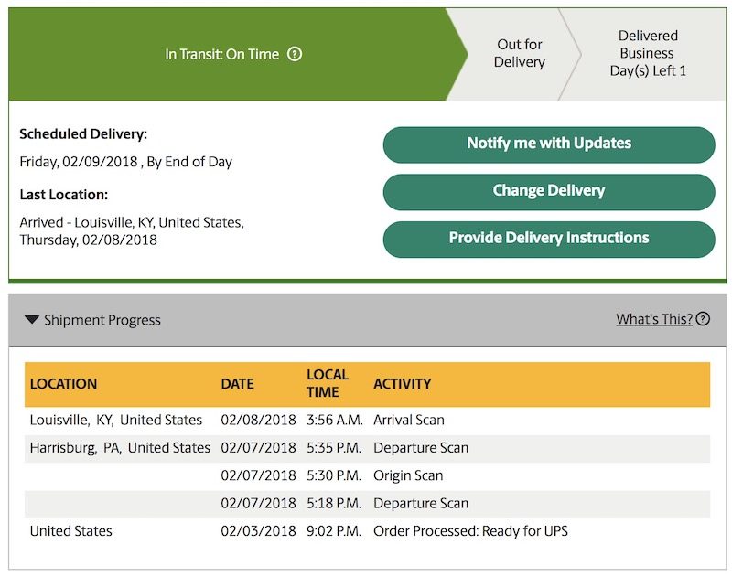Select the Out for Delivery step
The width and height of the screenshot is (732, 576).
point(519,54)
